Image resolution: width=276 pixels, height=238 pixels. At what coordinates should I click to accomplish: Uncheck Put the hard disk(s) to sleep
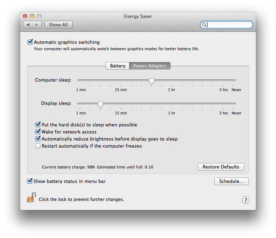pyautogui.click(x=38, y=125)
